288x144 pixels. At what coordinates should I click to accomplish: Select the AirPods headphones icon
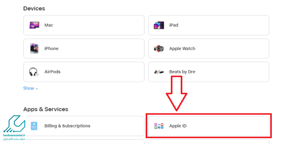[34, 72]
